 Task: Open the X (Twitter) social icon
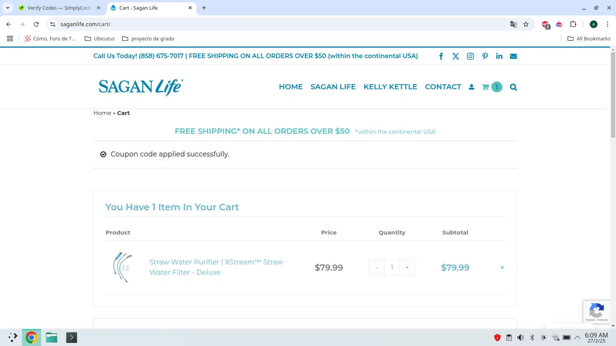click(x=456, y=56)
